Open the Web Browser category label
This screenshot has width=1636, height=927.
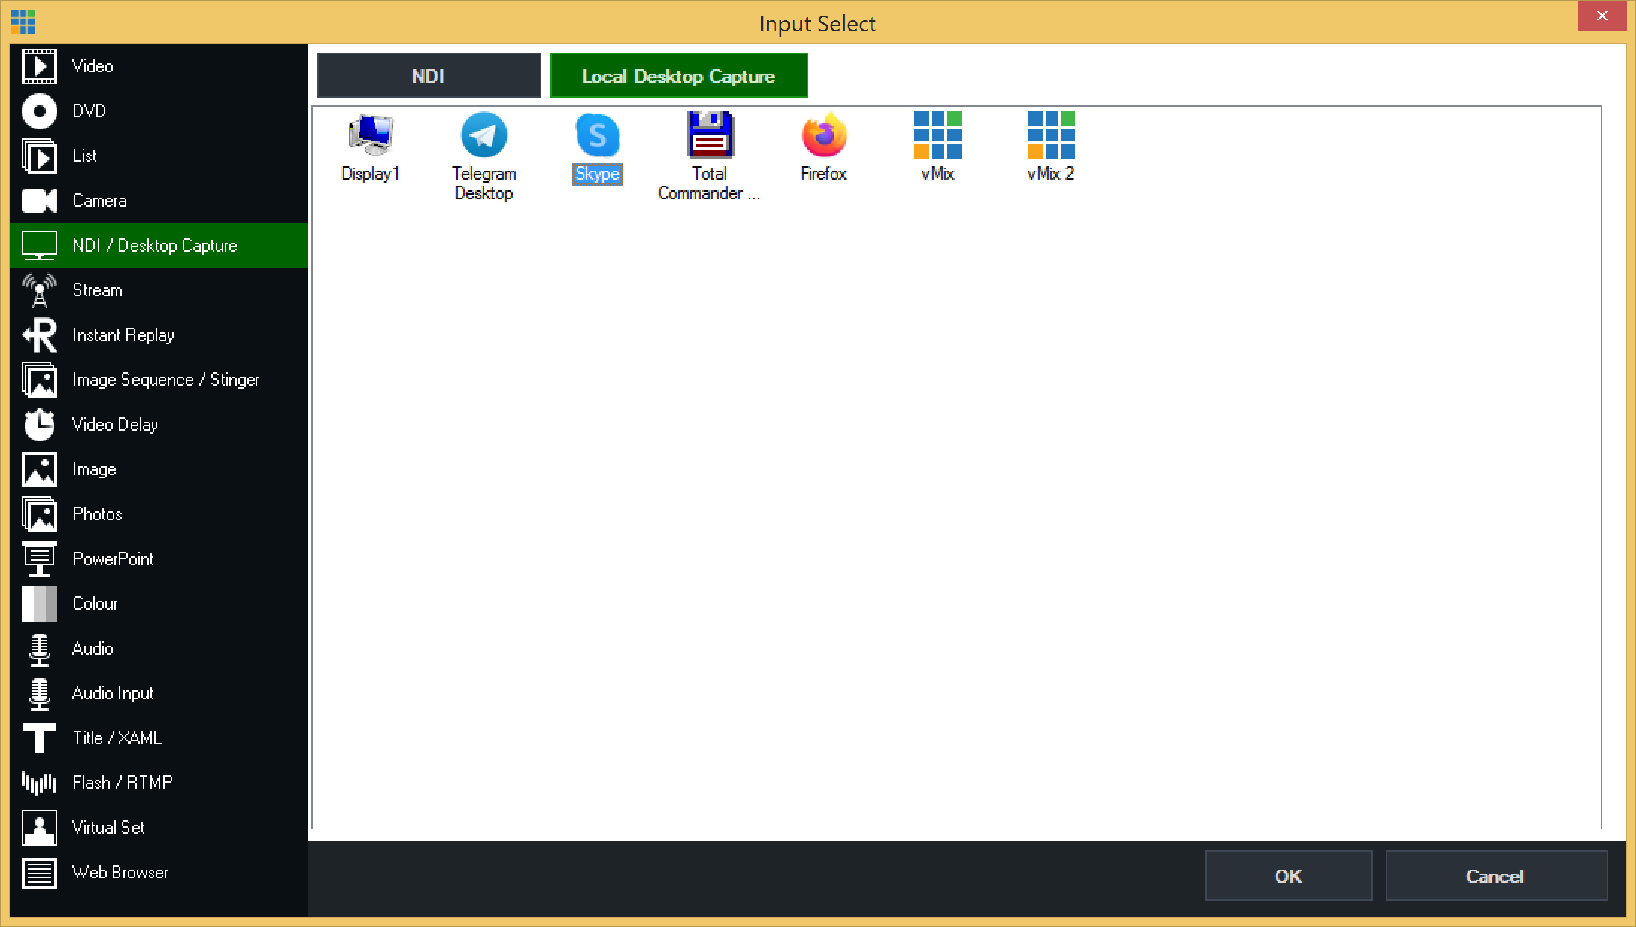coord(121,873)
